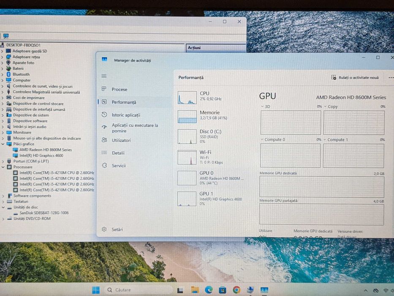Screen dimensions: 394x296
Task: Open the 3D engine graph dropdown
Action: (262, 107)
